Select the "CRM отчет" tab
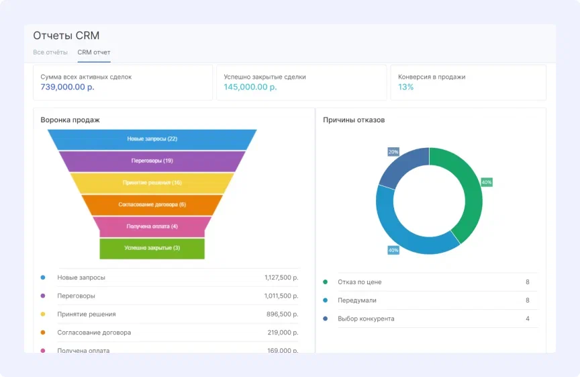 94,52
